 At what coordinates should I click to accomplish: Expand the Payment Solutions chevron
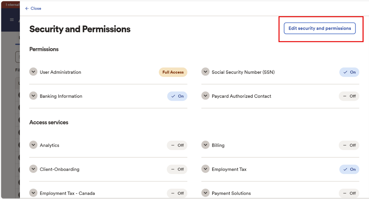click(205, 193)
